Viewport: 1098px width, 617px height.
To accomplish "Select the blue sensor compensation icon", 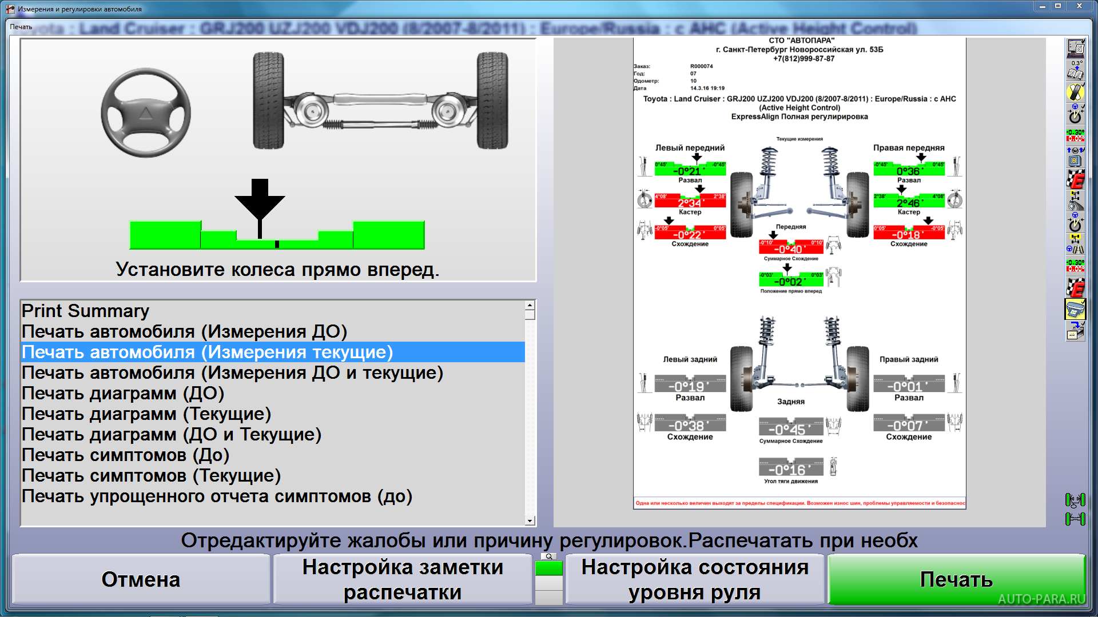I will pos(1076,158).
